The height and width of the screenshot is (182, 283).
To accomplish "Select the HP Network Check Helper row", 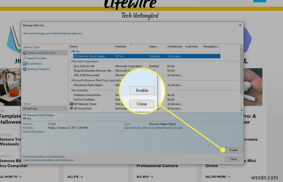I will [147, 56].
